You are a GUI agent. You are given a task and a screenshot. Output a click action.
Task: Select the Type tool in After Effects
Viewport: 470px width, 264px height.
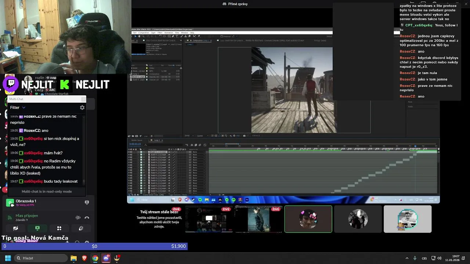(177, 36)
